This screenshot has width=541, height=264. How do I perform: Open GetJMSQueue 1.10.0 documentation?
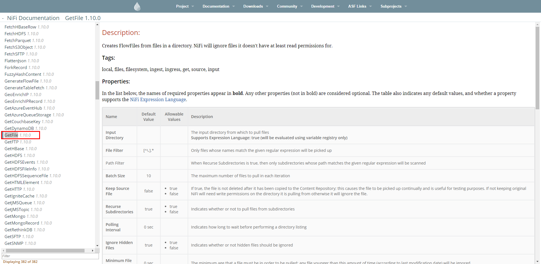25,203
